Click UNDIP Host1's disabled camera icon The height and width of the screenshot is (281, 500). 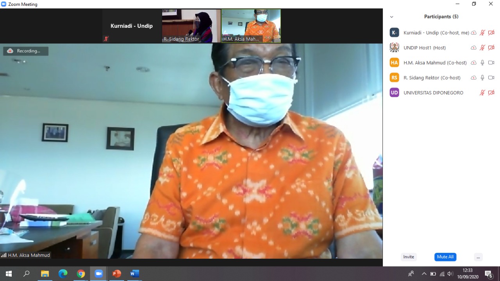(491, 48)
